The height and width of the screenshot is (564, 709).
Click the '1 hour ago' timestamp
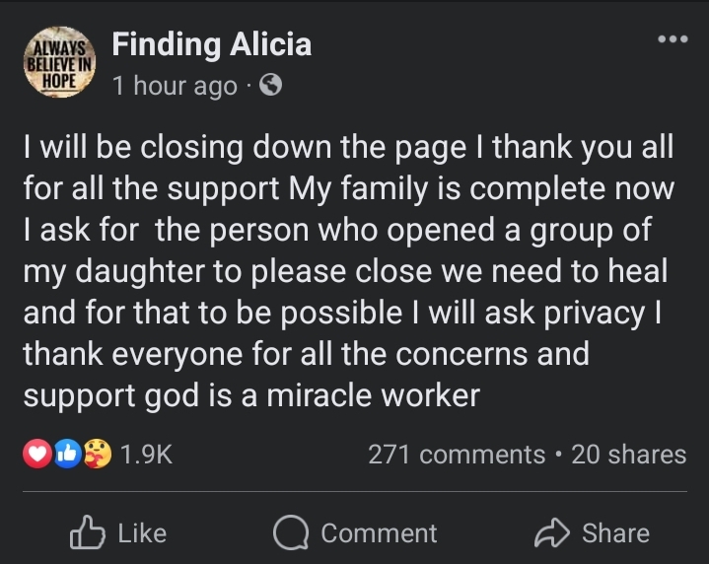click(175, 86)
